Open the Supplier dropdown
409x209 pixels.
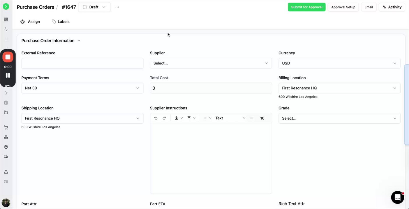pyautogui.click(x=211, y=63)
